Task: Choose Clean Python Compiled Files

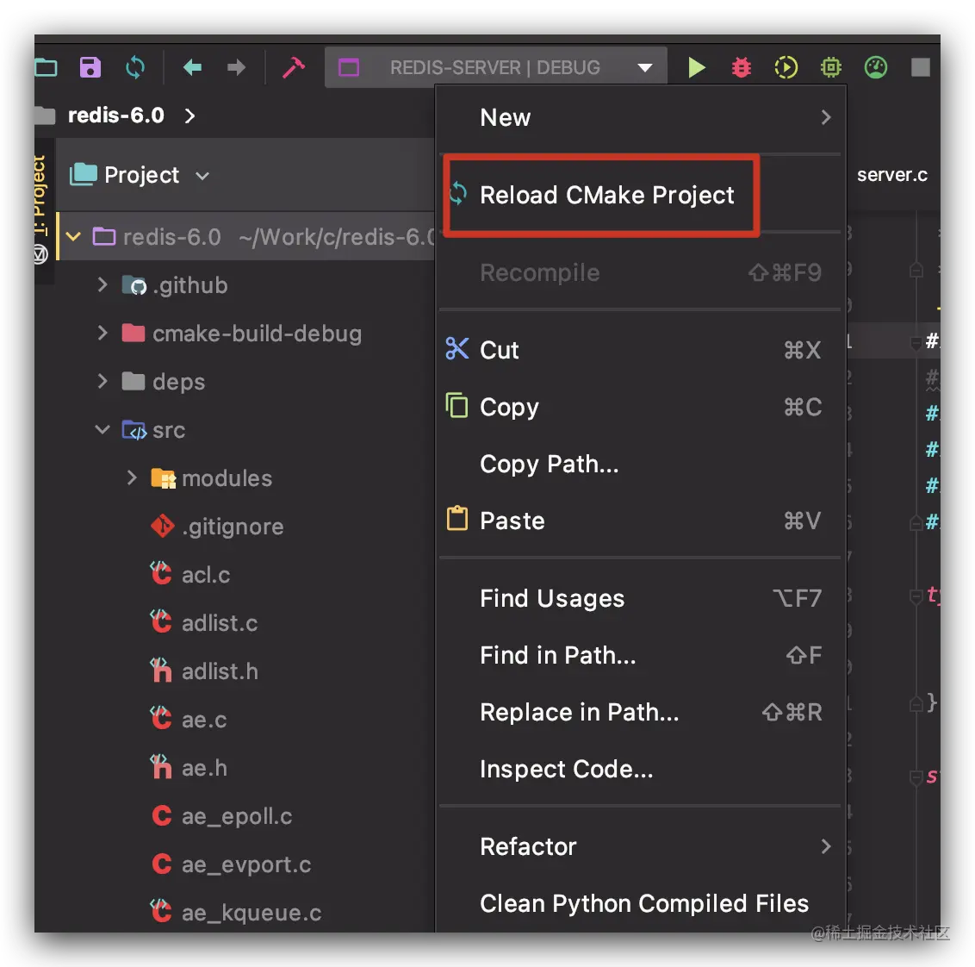Action: coord(641,903)
